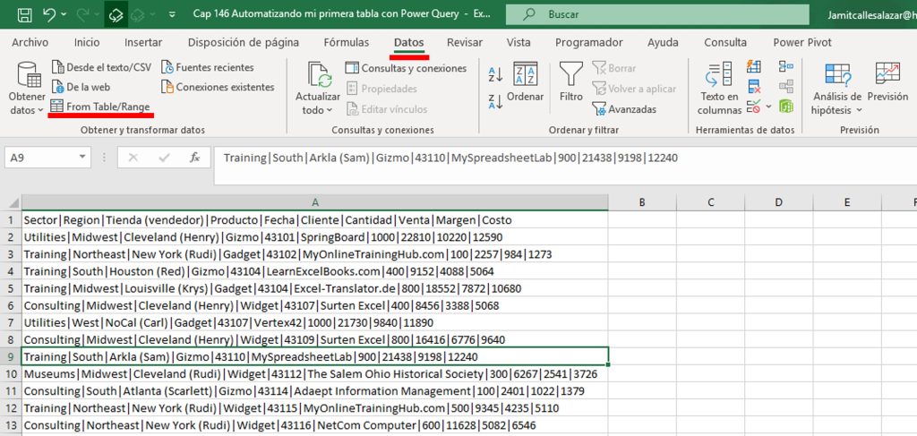Open the Ayuda tab
Screen dimensions: 917x436
pyautogui.click(x=664, y=43)
